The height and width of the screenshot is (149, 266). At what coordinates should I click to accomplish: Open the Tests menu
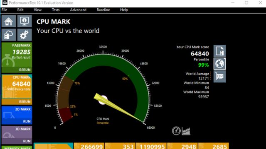click(x=56, y=10)
